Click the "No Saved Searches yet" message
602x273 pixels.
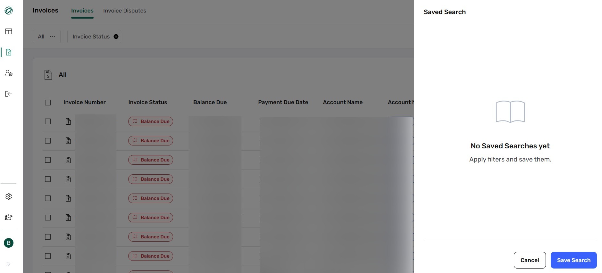(510, 146)
